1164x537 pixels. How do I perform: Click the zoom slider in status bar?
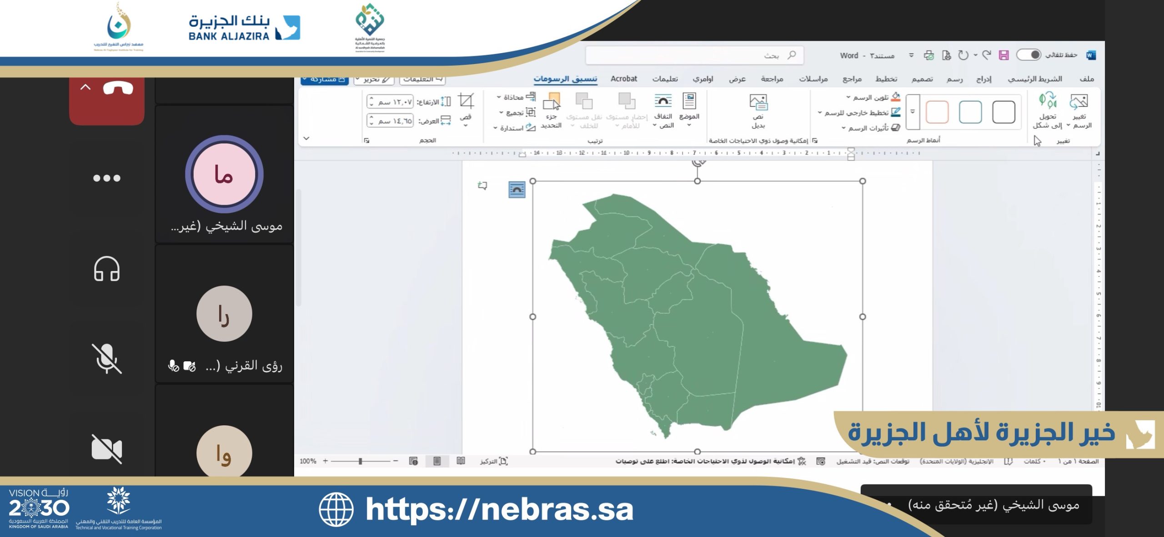point(360,461)
